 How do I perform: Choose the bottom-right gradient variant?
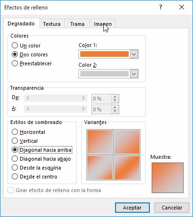click(x=127, y=168)
